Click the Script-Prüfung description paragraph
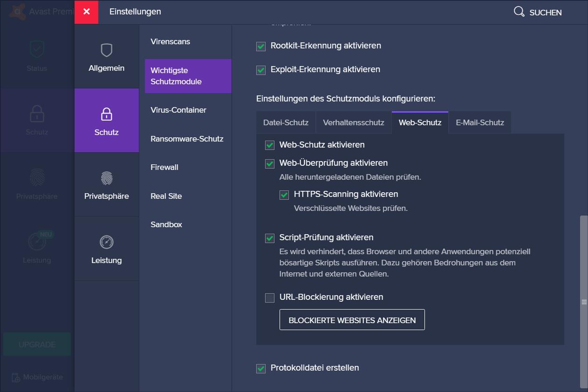Image resolution: width=588 pixels, height=392 pixels. (405, 263)
